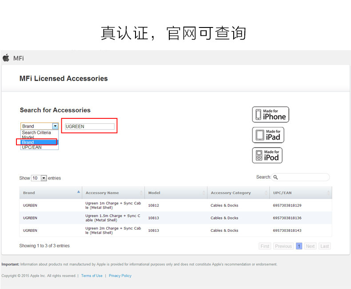The height and width of the screenshot is (289, 351).
Task: Click the Made for iPad badge
Action: 268,135
